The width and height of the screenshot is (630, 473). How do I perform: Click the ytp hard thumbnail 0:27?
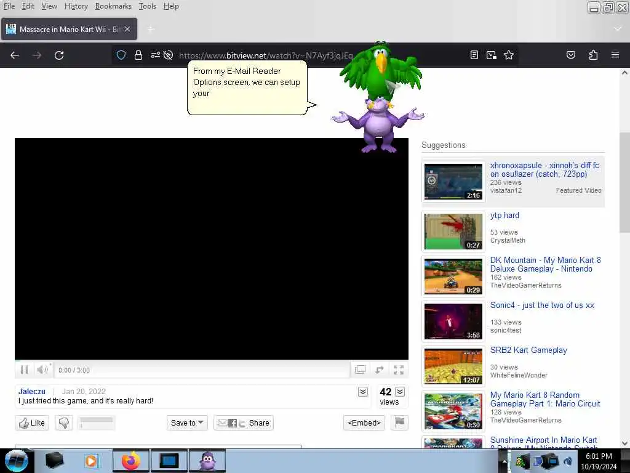click(x=453, y=232)
